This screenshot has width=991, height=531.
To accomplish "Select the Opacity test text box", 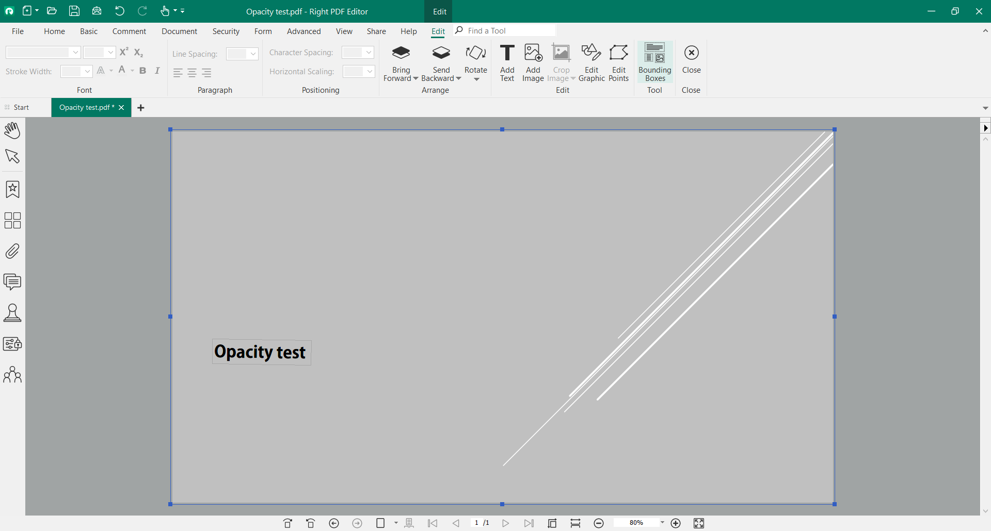I will coord(261,352).
